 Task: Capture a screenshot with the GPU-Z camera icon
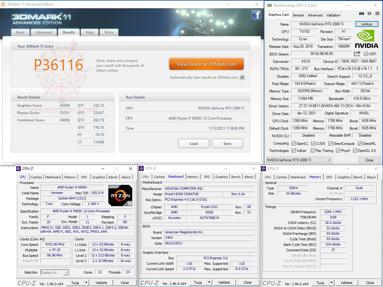(361, 14)
